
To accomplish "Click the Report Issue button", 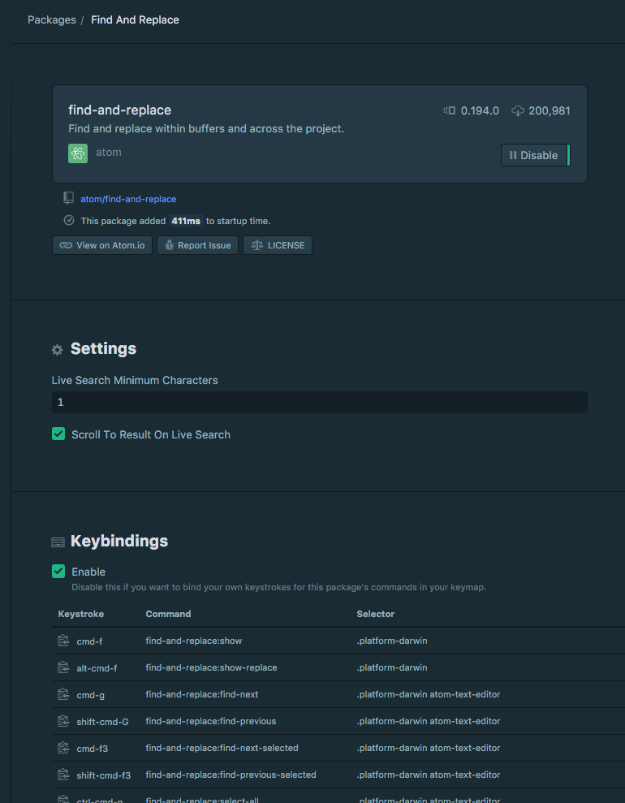I will coord(197,245).
